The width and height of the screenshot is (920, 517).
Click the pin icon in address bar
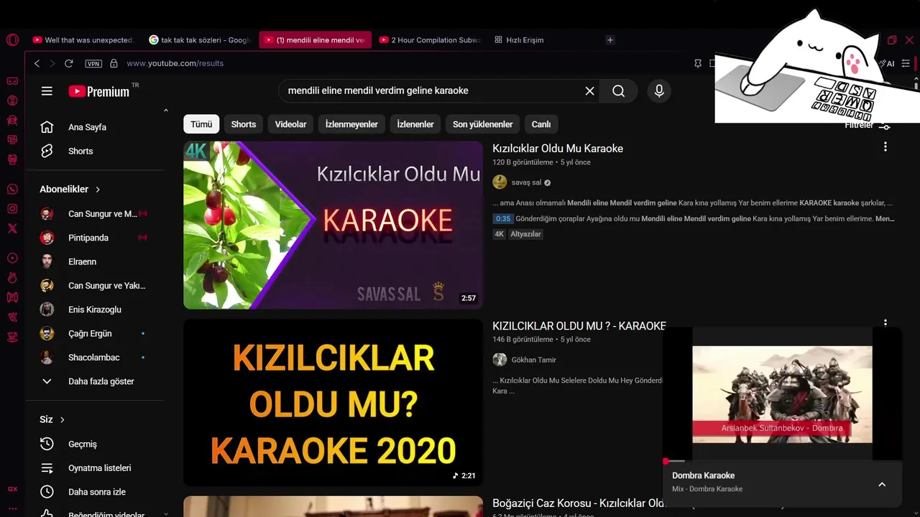(x=698, y=63)
